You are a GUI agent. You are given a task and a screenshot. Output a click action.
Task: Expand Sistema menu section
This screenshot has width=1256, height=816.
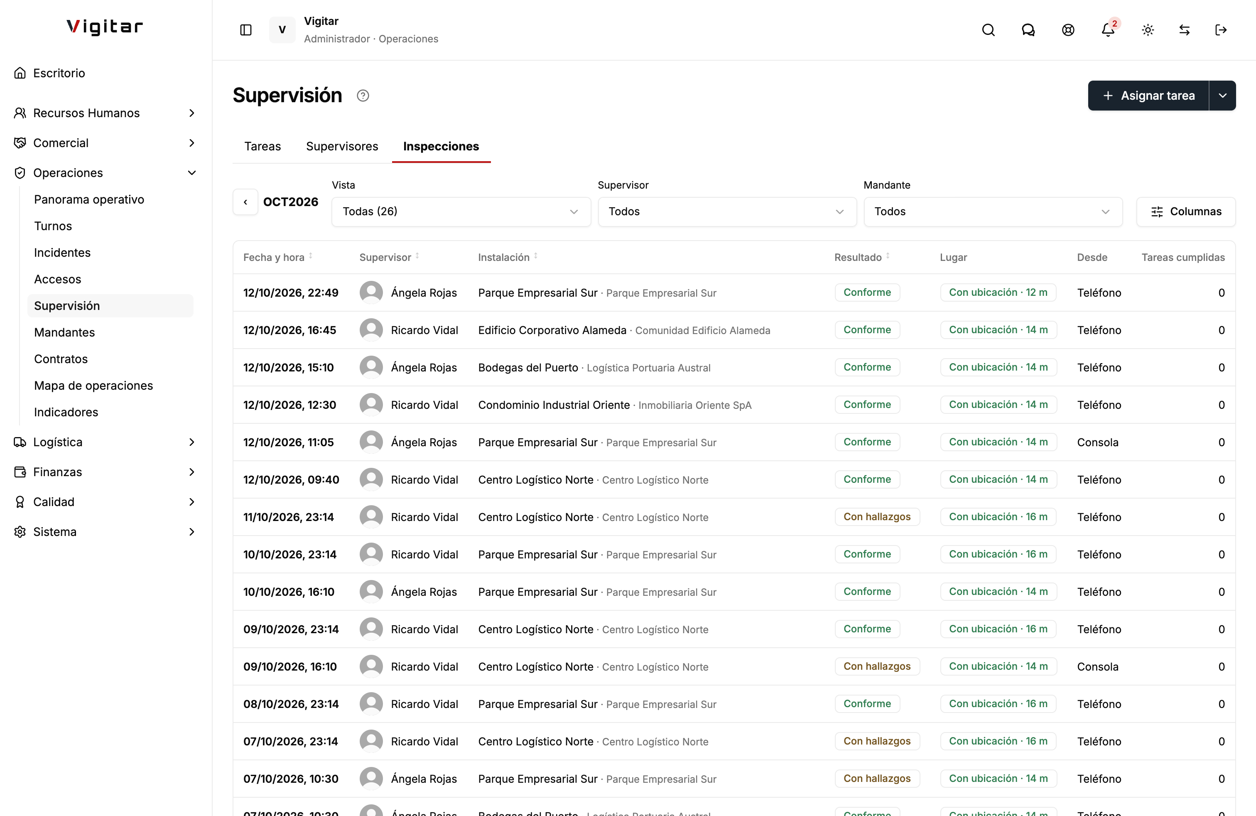click(x=105, y=531)
